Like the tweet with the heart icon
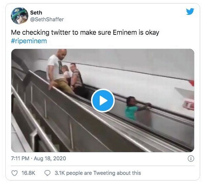The width and height of the screenshot is (203, 183). pos(15,173)
